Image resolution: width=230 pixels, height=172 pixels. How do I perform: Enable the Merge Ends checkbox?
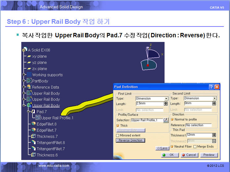195,147
